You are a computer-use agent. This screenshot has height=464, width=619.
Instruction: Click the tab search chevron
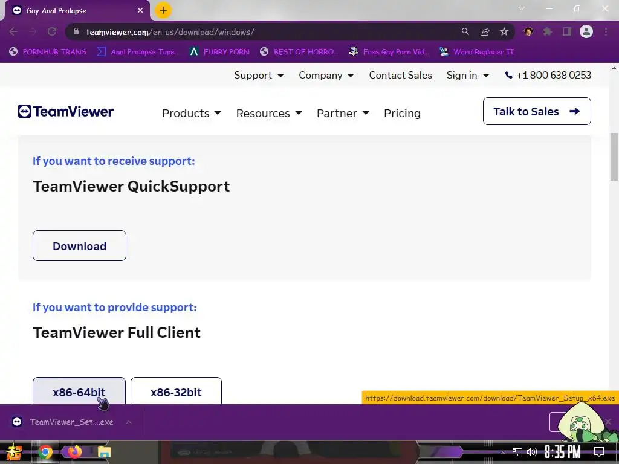click(x=522, y=8)
